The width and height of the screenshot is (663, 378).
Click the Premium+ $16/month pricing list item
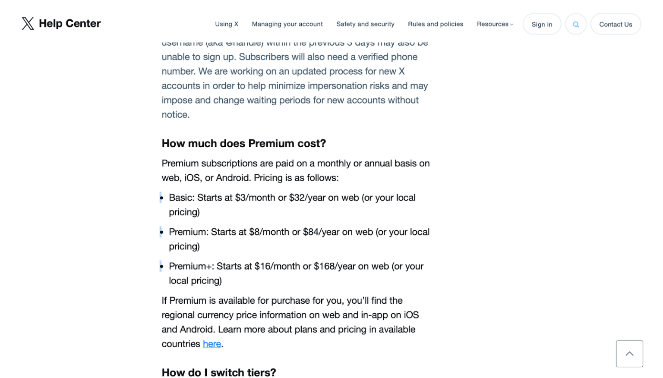pyautogui.click(x=296, y=273)
